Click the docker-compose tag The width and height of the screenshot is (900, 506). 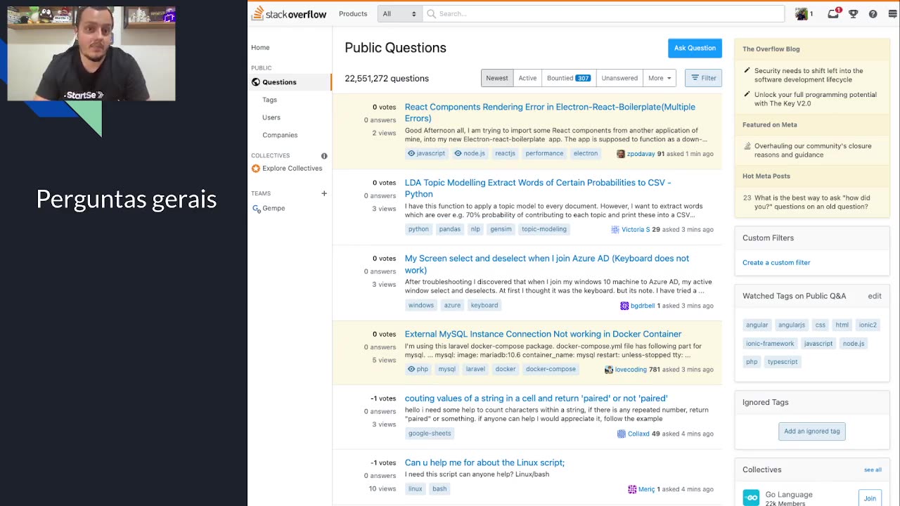click(551, 369)
